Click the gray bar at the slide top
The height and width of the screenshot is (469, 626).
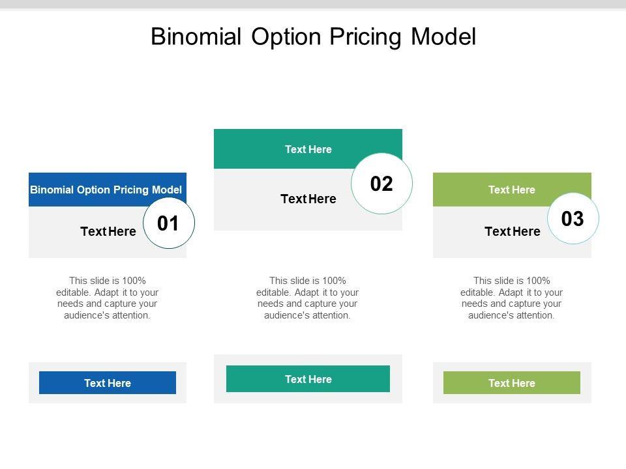pyautogui.click(x=313, y=4)
